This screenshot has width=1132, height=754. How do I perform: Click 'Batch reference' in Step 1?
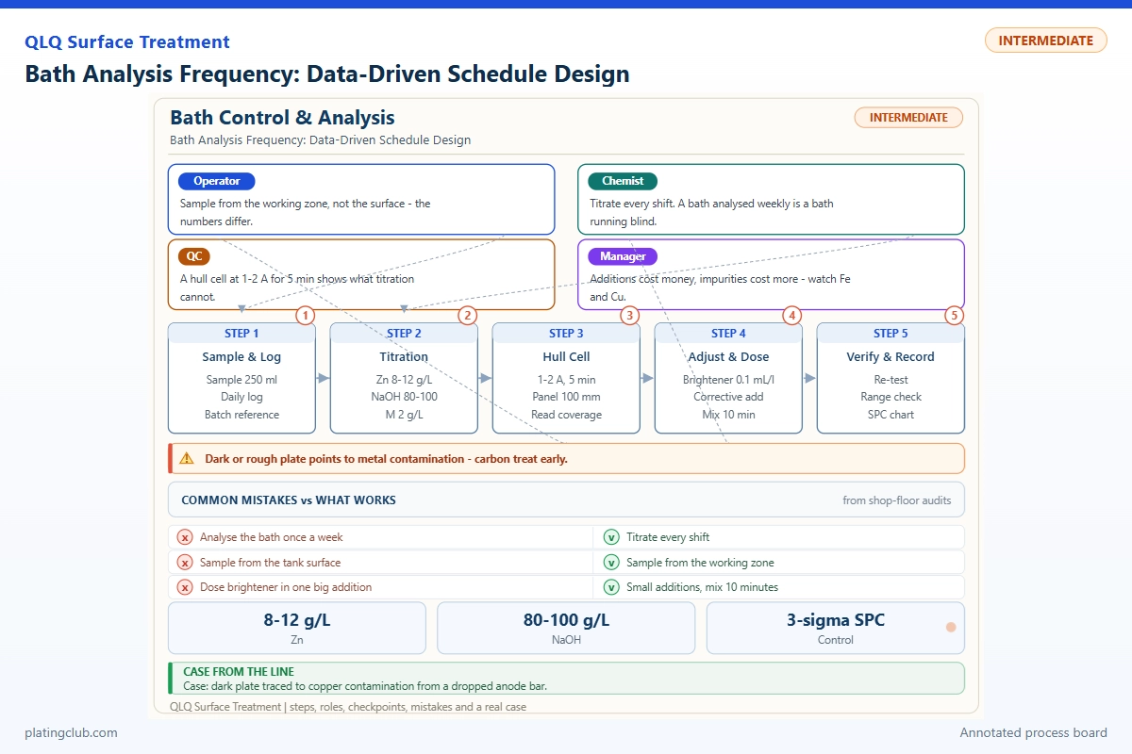coord(241,415)
